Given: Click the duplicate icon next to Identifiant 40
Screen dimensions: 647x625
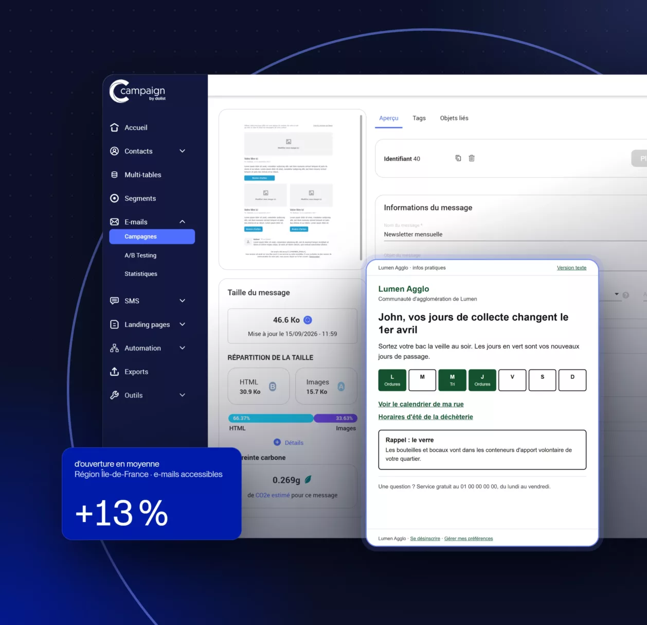Looking at the screenshot, I should tap(458, 158).
